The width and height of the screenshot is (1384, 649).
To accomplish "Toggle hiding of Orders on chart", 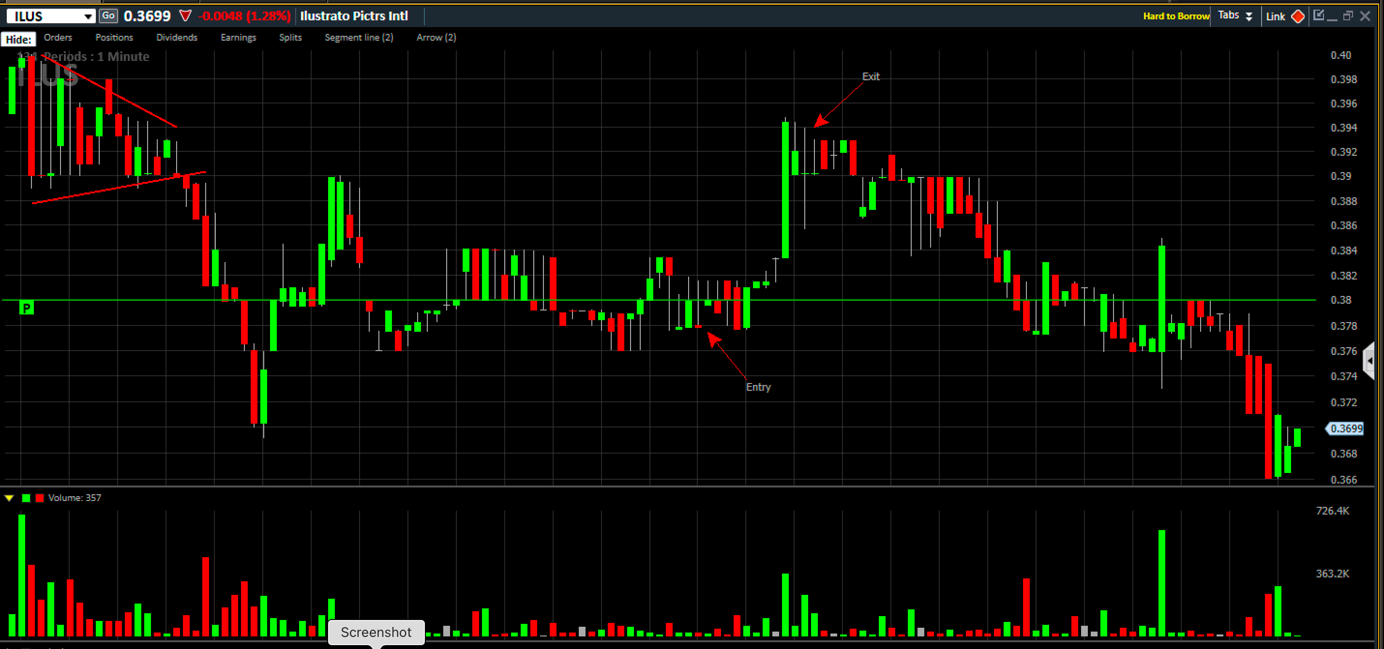I will coord(58,38).
